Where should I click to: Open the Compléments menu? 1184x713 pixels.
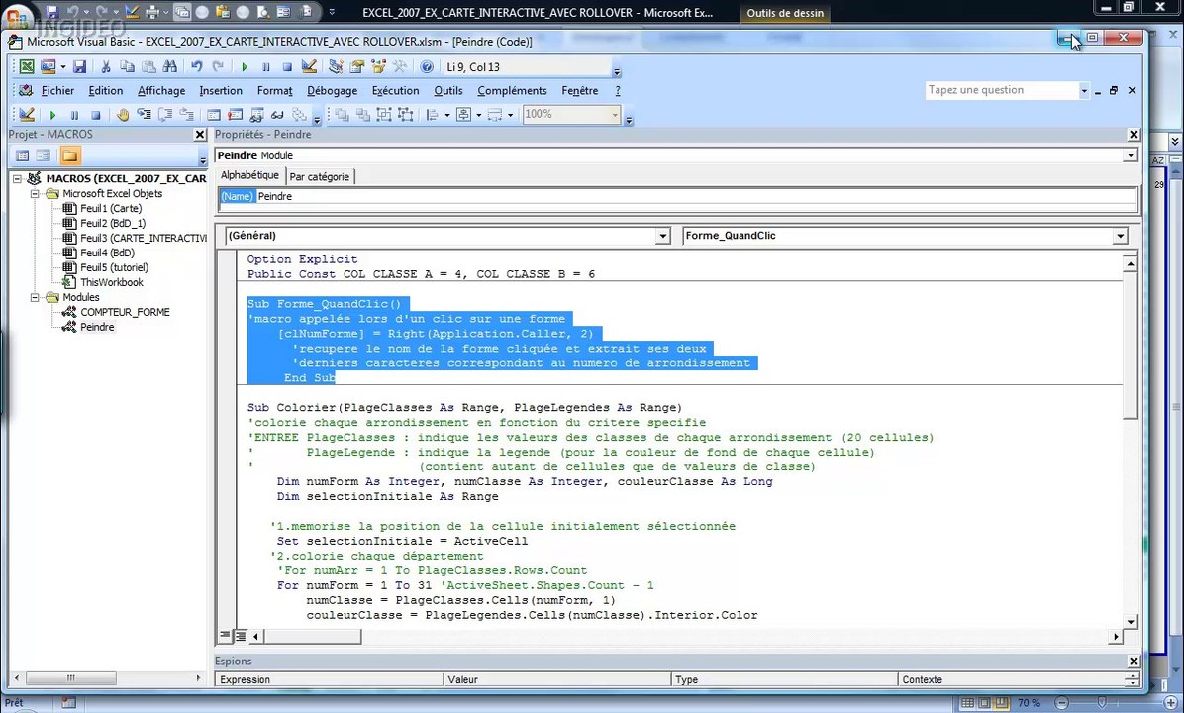click(512, 91)
